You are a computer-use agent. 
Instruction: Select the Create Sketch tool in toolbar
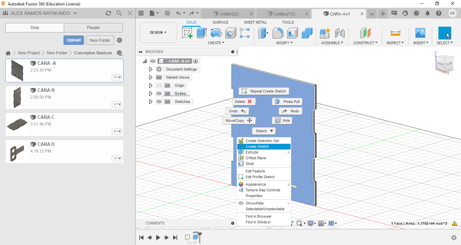click(x=187, y=33)
